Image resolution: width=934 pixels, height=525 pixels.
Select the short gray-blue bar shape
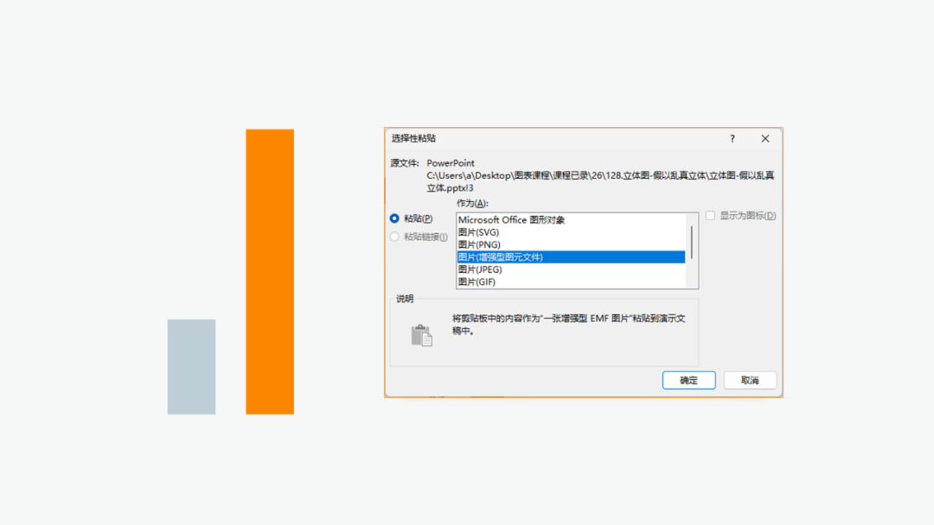pyautogui.click(x=191, y=367)
